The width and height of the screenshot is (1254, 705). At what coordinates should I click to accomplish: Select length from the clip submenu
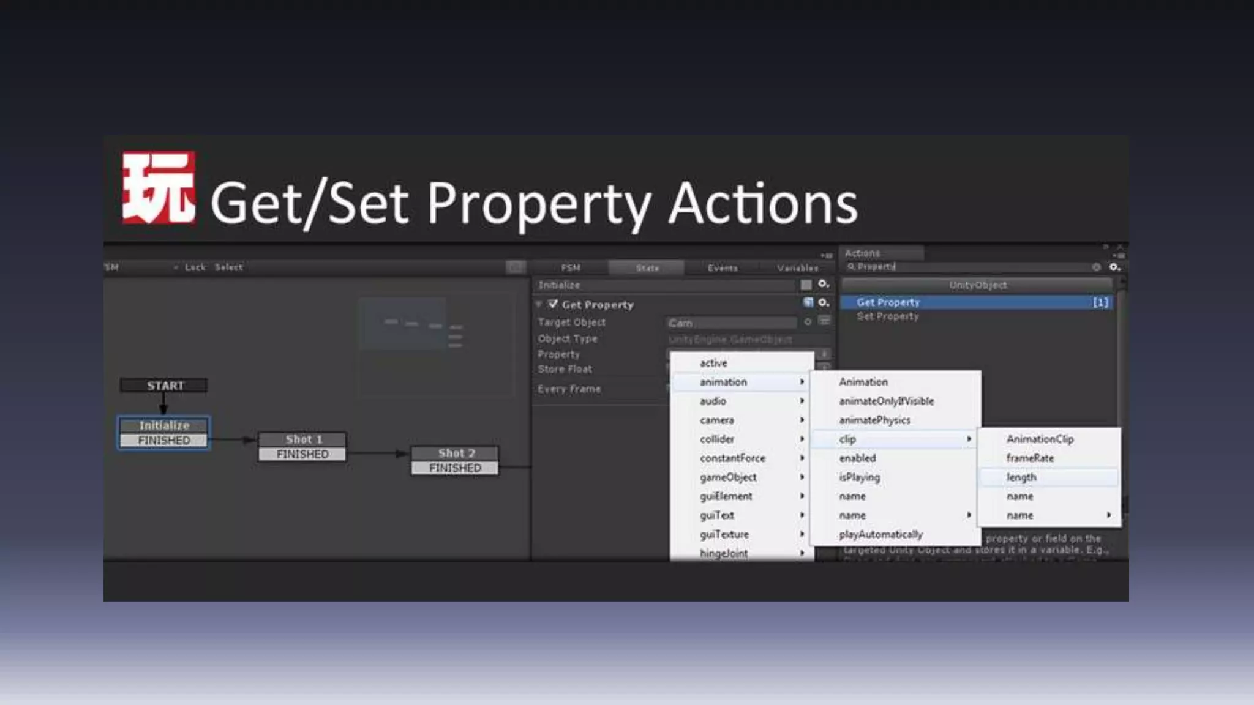[1021, 477]
